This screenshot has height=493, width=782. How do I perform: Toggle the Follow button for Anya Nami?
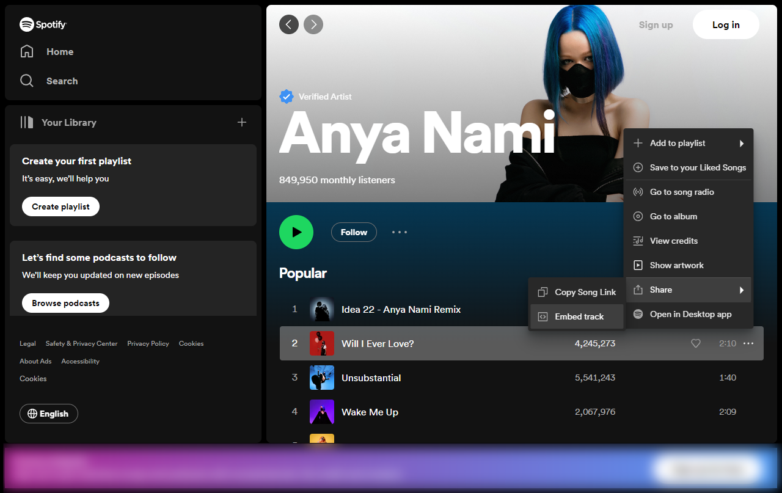[354, 232]
